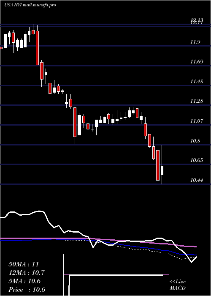
Task: Select the 11.28 price level label
Action: tap(197, 101)
